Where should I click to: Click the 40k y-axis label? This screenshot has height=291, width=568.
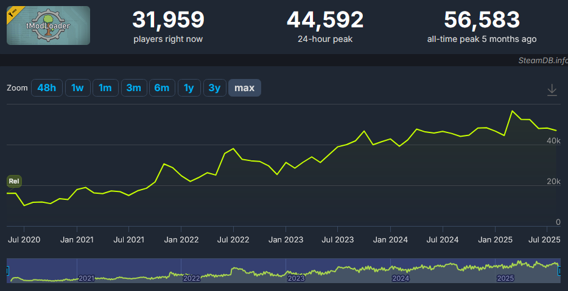pos(553,141)
